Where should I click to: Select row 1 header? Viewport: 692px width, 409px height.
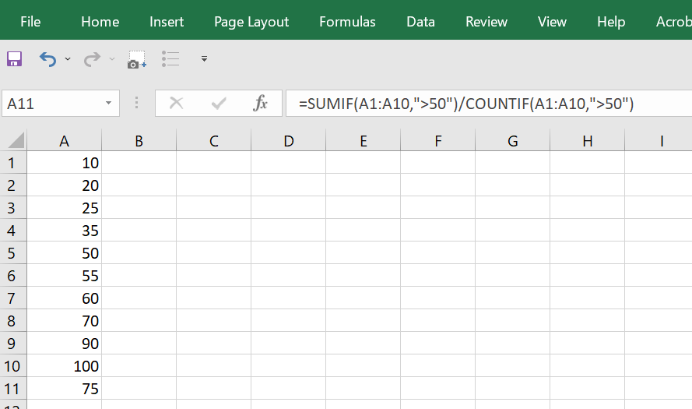(x=13, y=163)
